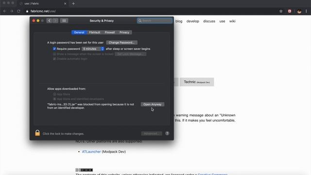Go forward in System Preferences
Image resolution: width=311 pixels, height=175 pixels.
click(x=55, y=20)
